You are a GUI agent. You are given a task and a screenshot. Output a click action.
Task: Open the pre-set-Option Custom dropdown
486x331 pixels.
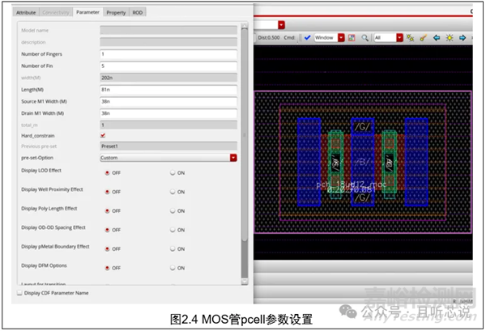tap(233, 157)
